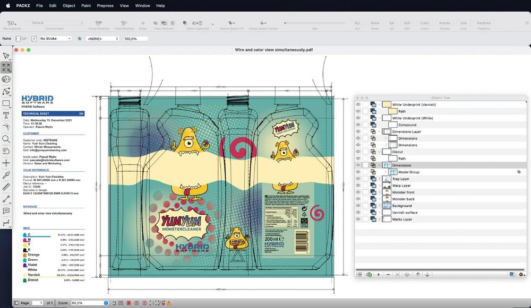Image resolution: width=531 pixels, height=308 pixels.
Task: Open the Paint menu
Action: tap(85, 5)
